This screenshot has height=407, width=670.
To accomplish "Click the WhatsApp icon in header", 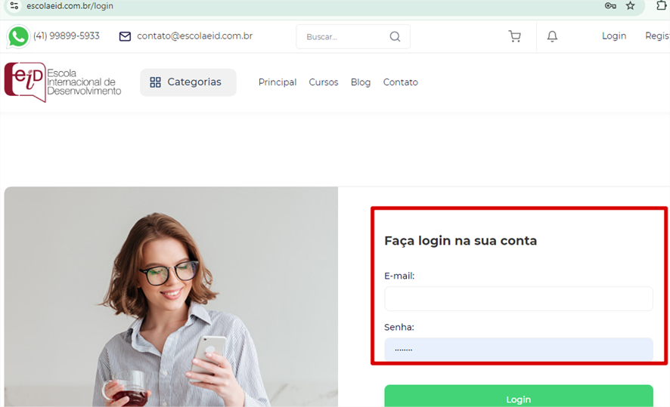I will (18, 36).
